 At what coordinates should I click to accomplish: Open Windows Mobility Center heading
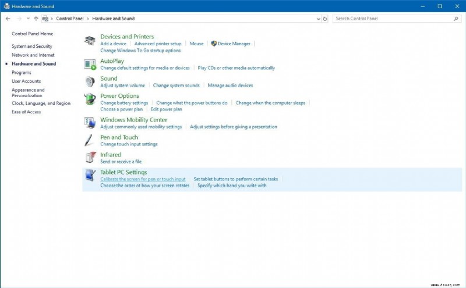(x=134, y=120)
